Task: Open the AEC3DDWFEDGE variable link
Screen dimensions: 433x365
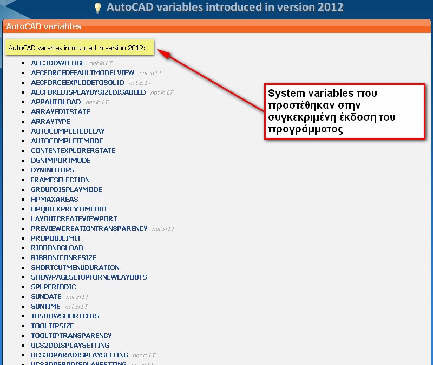Action: [x=58, y=63]
